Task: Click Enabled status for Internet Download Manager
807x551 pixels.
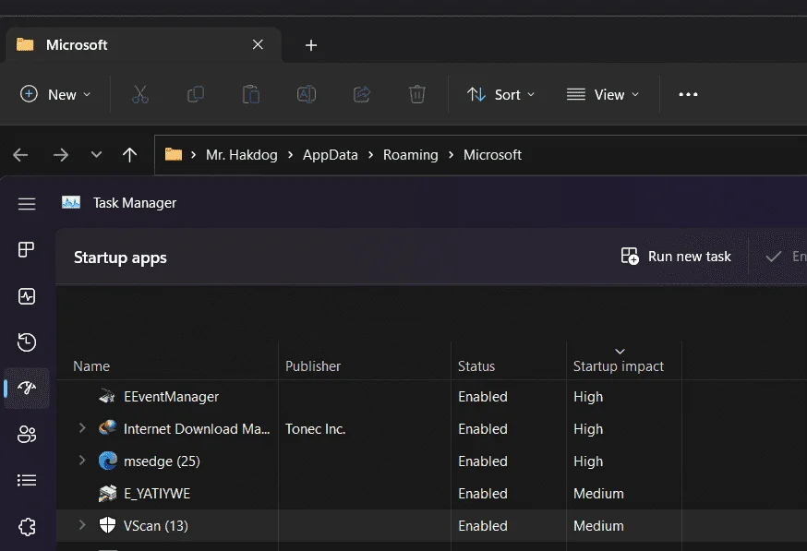Action: point(483,429)
